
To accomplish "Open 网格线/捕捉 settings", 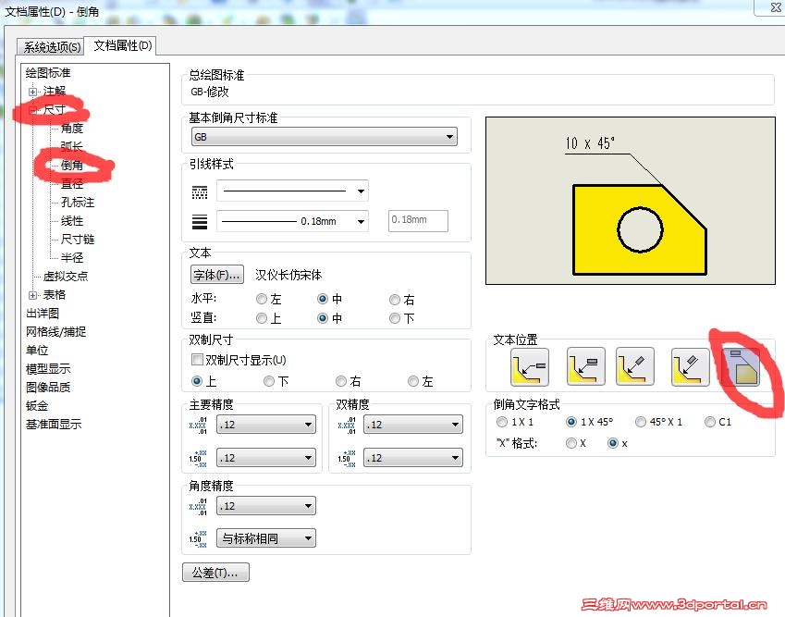I will pyautogui.click(x=56, y=332).
